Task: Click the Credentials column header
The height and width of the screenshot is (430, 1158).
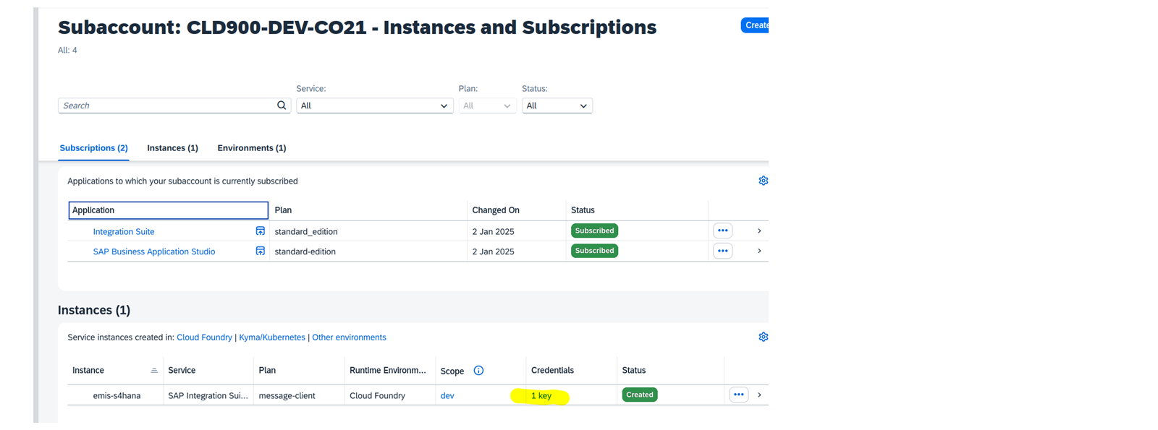Action: point(552,371)
